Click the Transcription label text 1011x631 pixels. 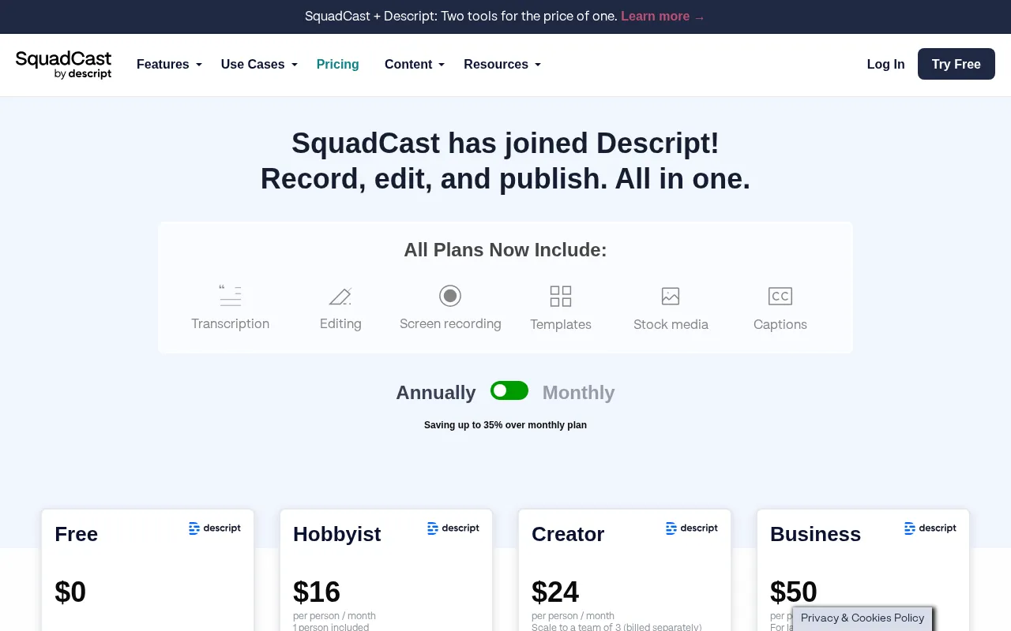click(230, 323)
